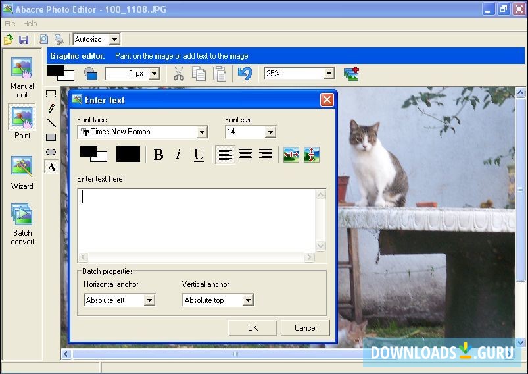Screen dimensions: 528x374
Task: Align text center
Action: (245, 155)
